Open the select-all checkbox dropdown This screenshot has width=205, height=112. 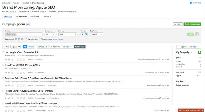[x=5, y=47]
